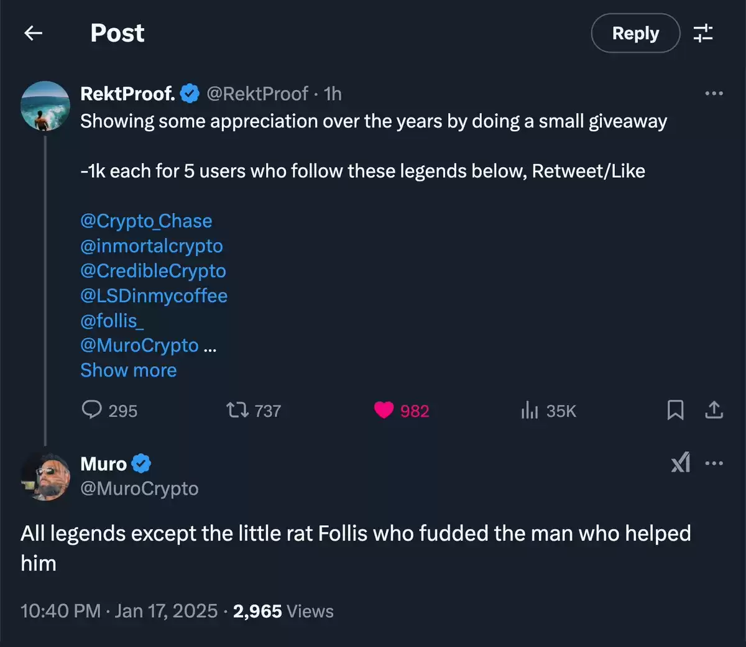This screenshot has width=746, height=647.
Task: Share the RektProof post
Action: pyautogui.click(x=714, y=410)
